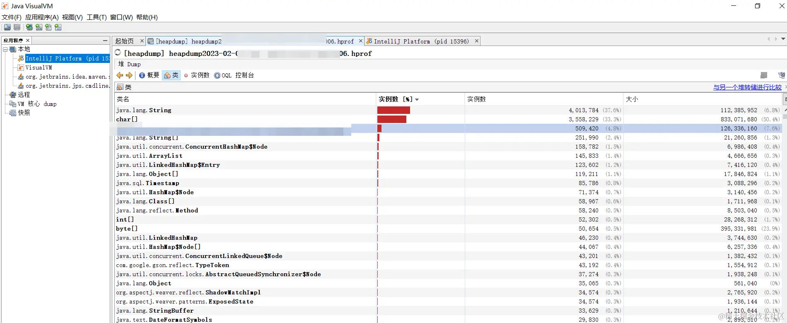The width and height of the screenshot is (787, 323).
Task: Collapse the 本地 tree node
Action: pyautogui.click(x=5, y=49)
